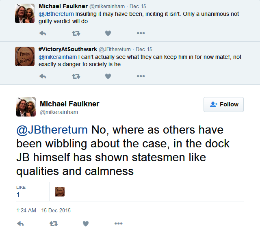Reply to Michael Faulkner's first tweet
This screenshot has height=231, width=260.
43,33
